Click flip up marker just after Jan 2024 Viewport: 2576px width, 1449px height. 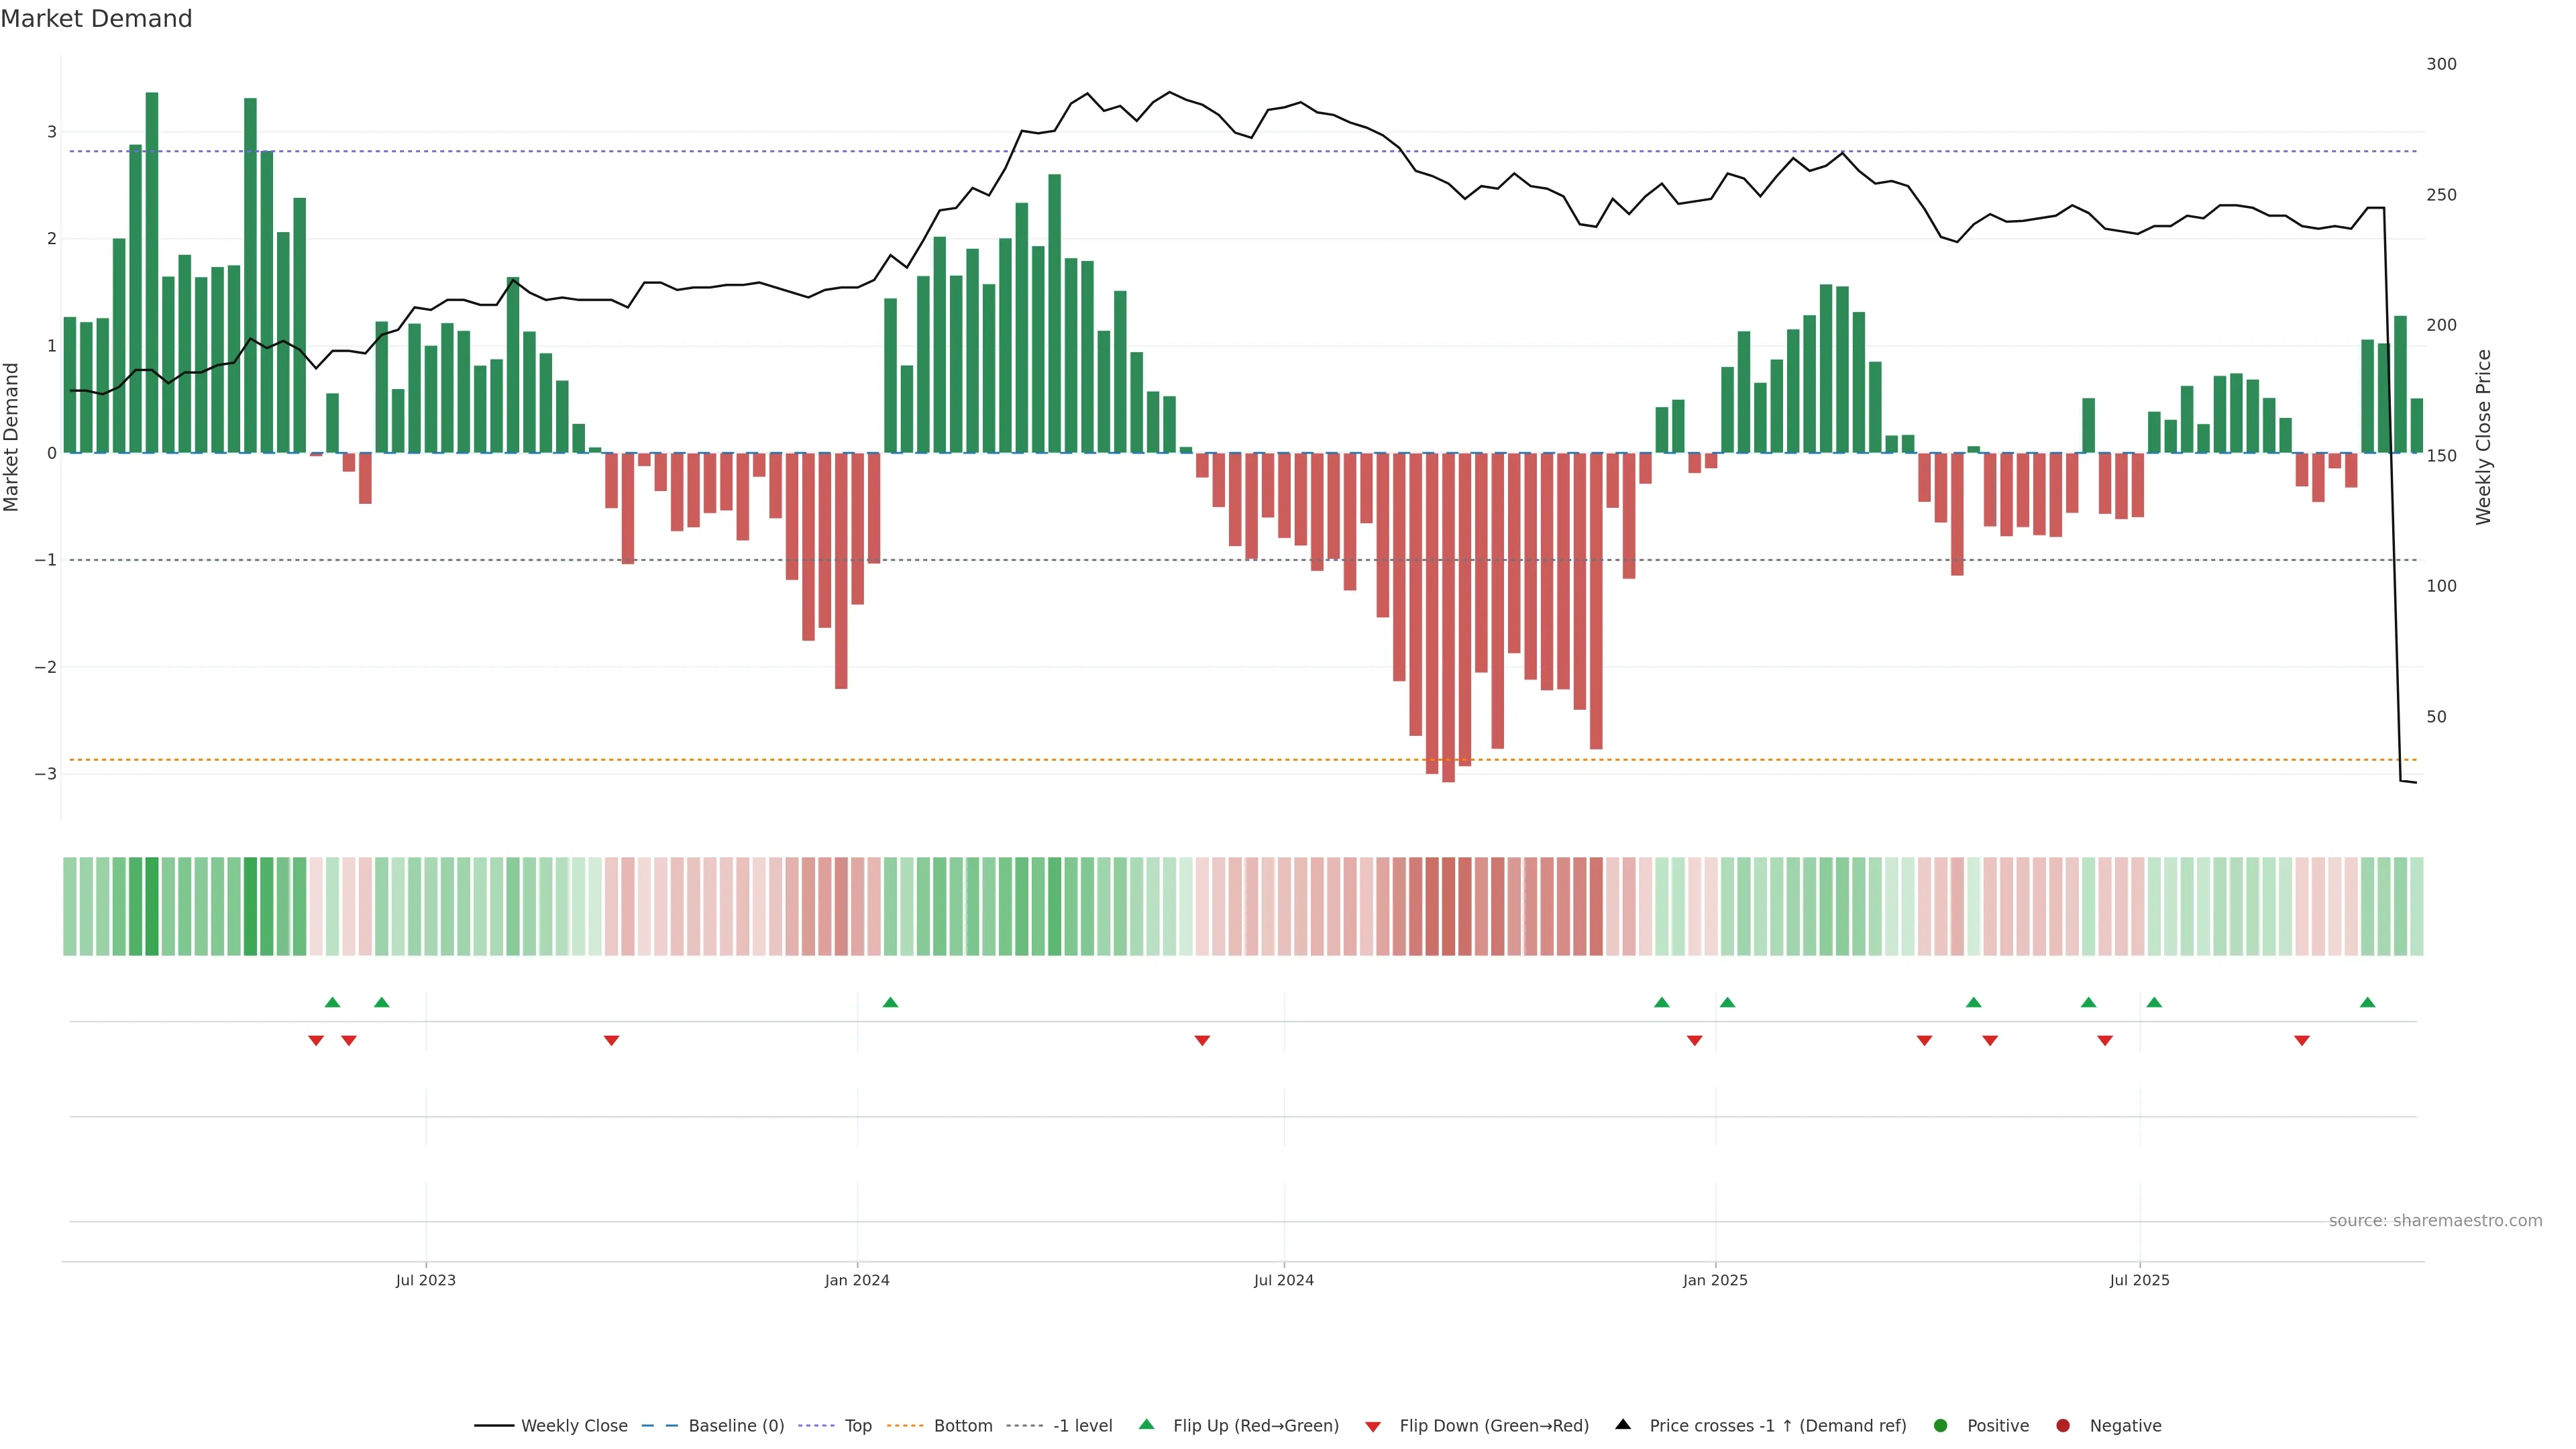click(x=890, y=1002)
